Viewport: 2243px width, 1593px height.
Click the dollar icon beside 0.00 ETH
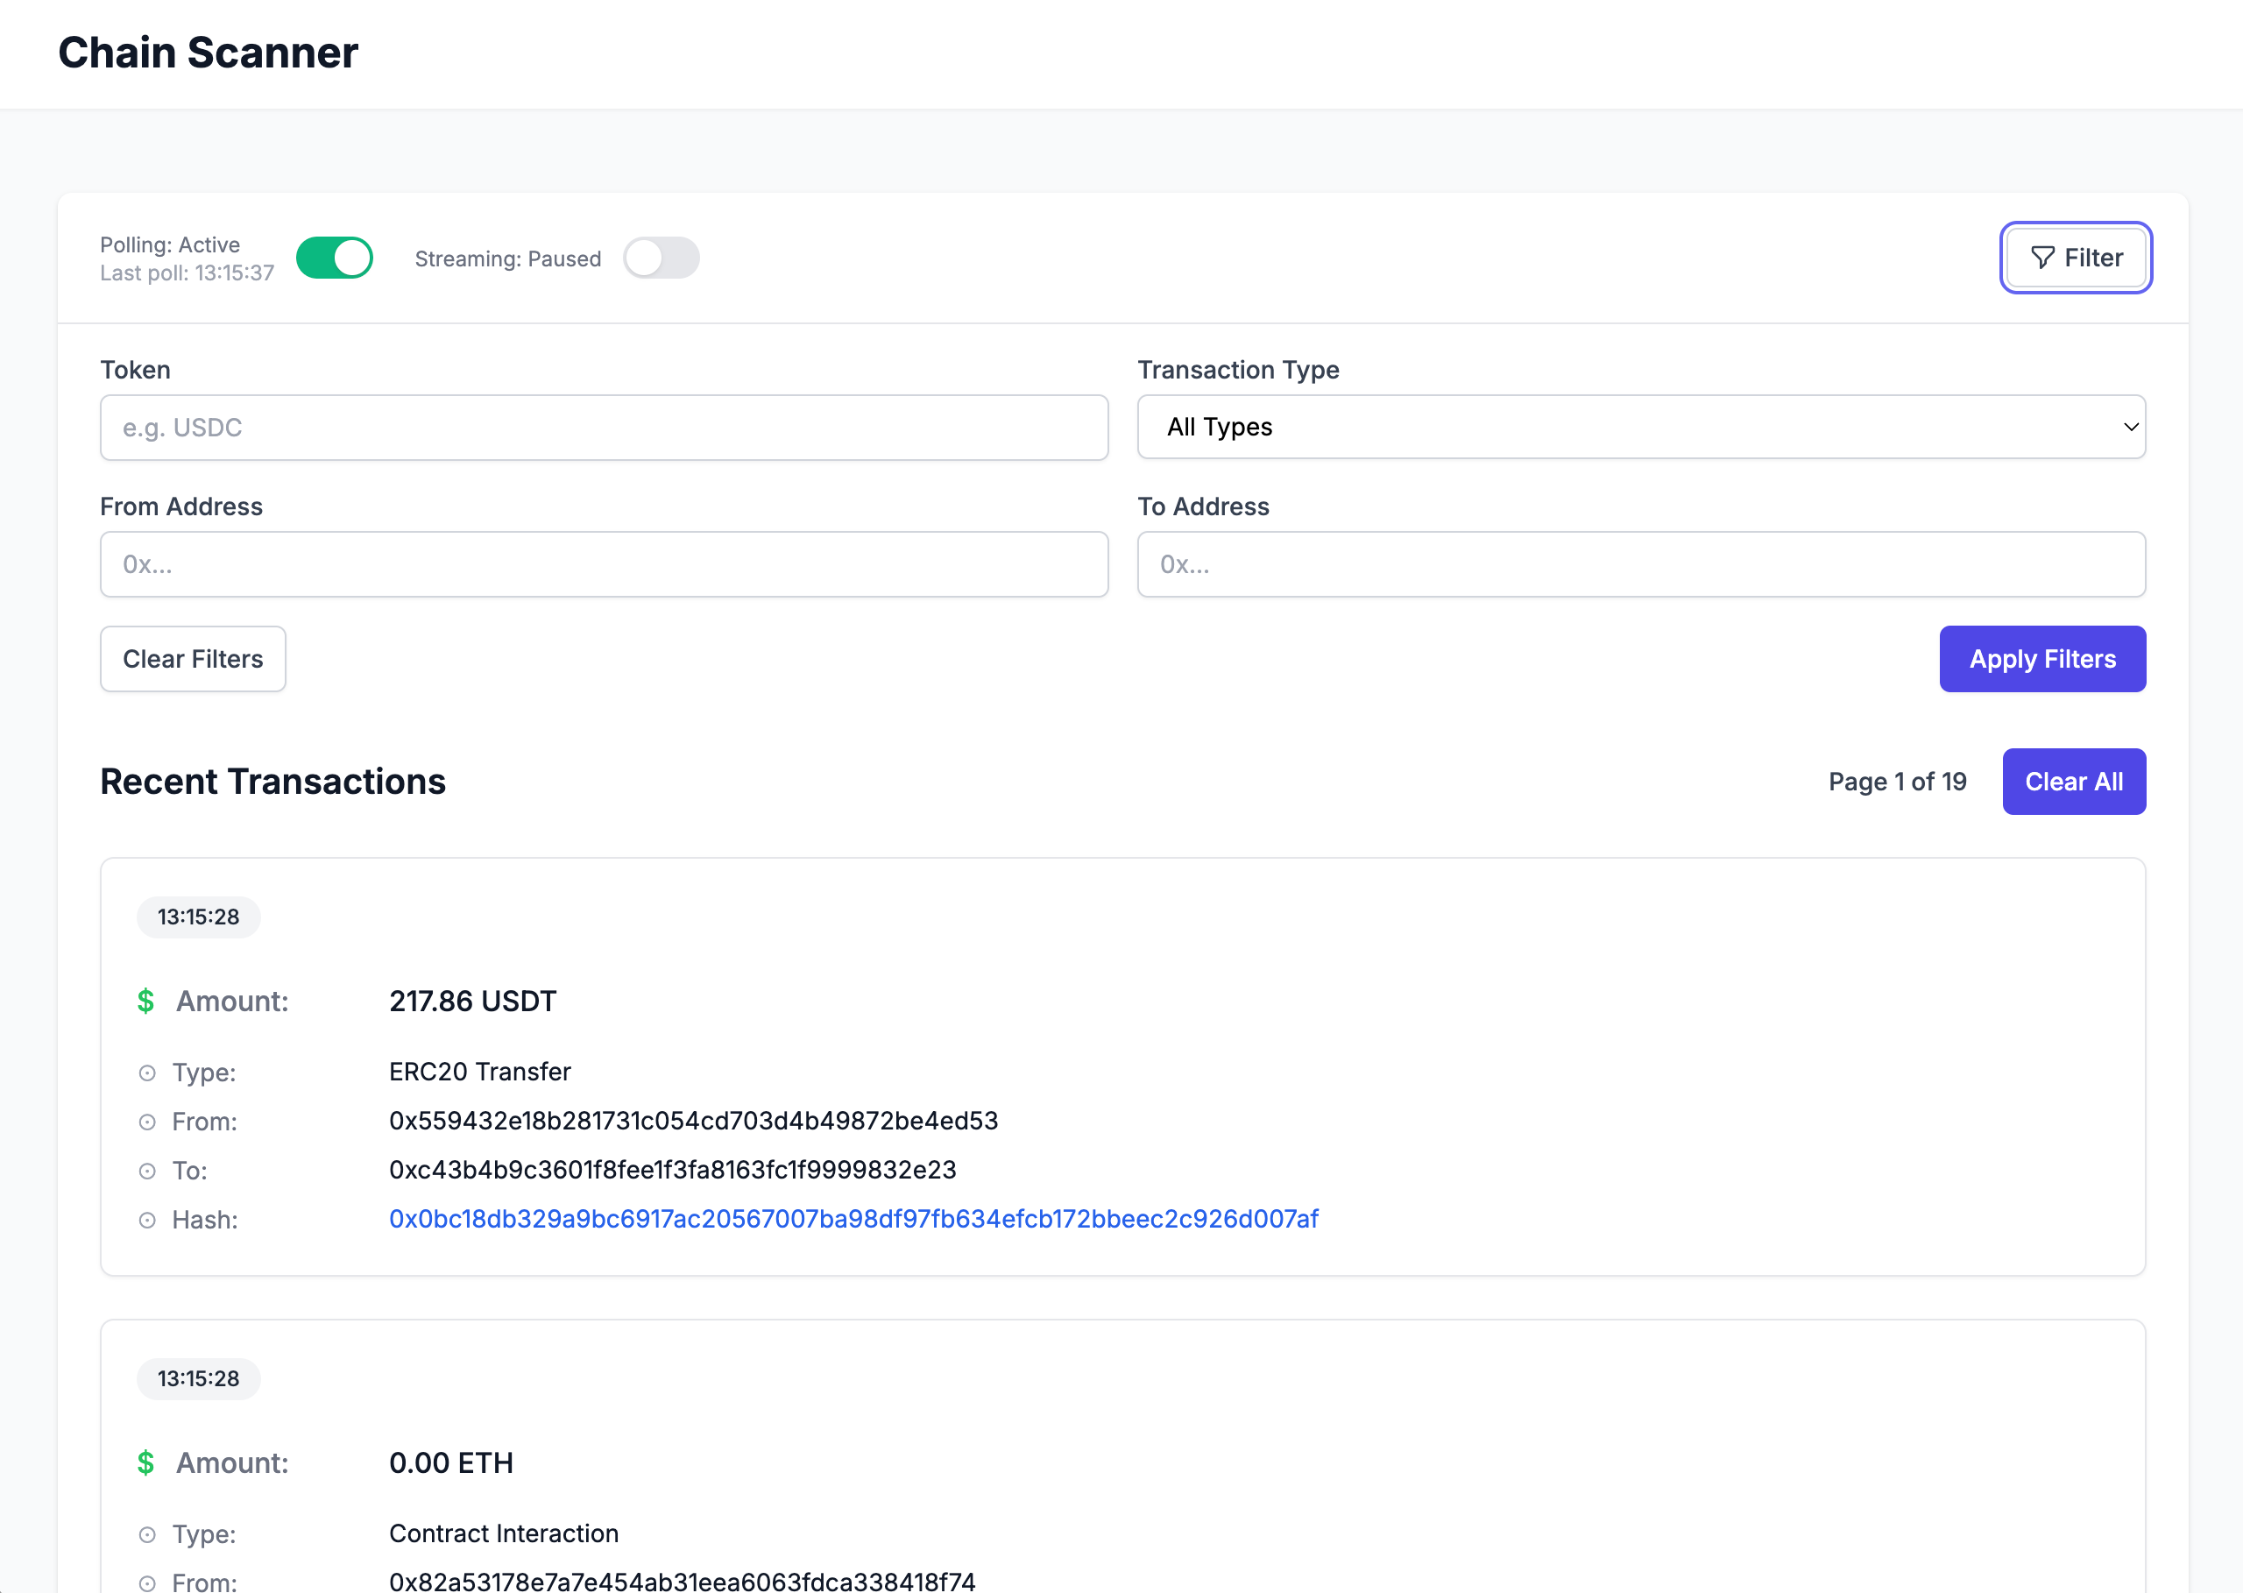[146, 1463]
